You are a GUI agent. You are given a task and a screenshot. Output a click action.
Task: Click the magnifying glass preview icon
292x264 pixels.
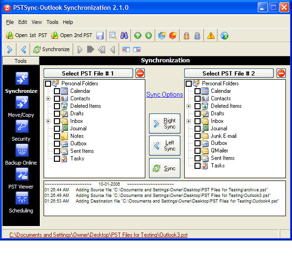point(113,35)
